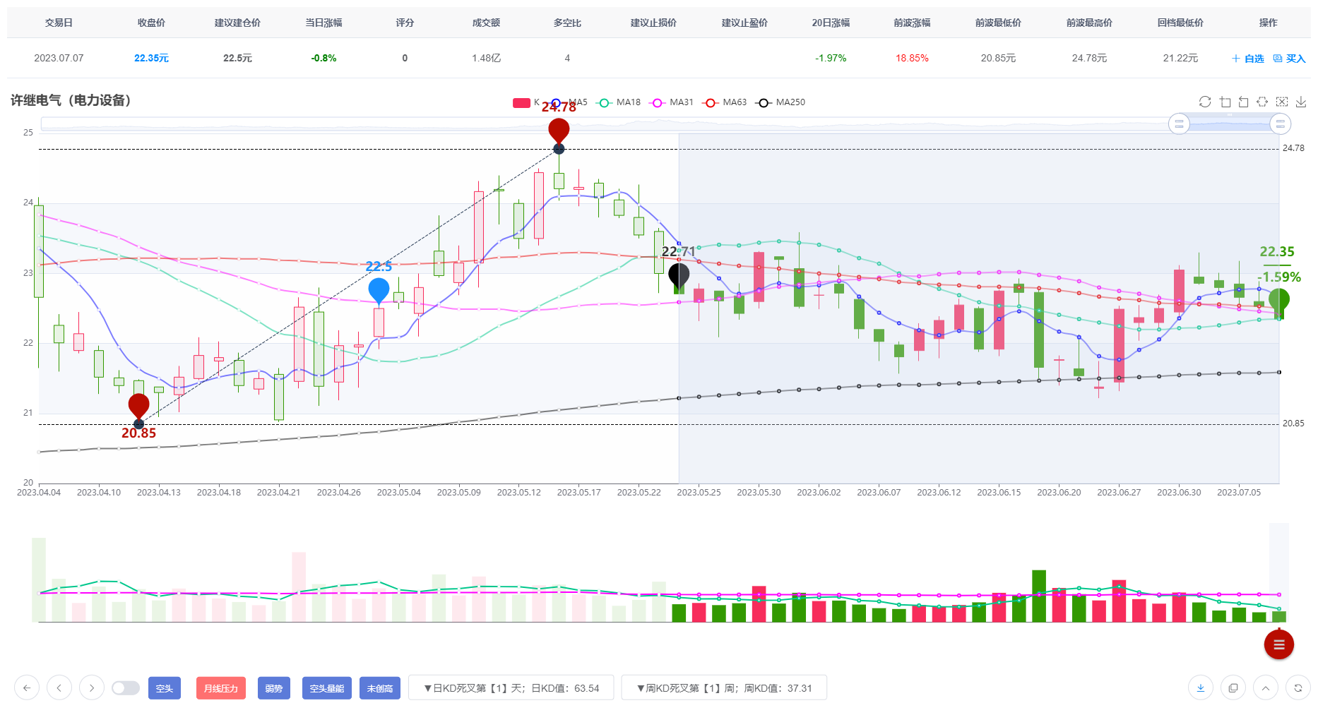The width and height of the screenshot is (1318, 703).
Task: Click the 空头 tag button
Action: click(x=165, y=688)
